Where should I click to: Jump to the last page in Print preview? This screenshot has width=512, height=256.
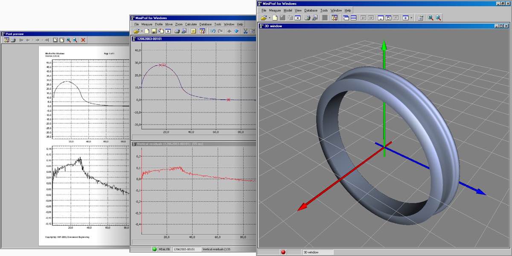(47, 40)
